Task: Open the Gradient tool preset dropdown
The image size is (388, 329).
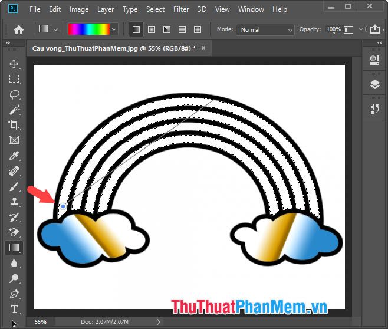Action: pyautogui.click(x=55, y=29)
